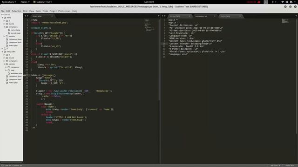Image resolution: width=298 pixels, height=167 pixels.
Task: Click the clock showing Sat 19:07
Action: pyautogui.click(x=149, y=2)
